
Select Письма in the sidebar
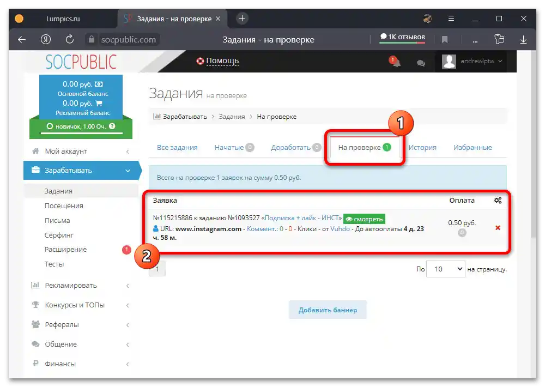coord(57,220)
